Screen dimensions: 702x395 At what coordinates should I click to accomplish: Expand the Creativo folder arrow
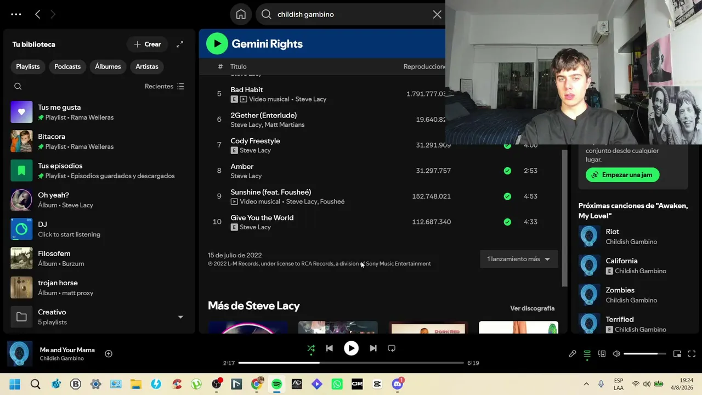pos(180,317)
